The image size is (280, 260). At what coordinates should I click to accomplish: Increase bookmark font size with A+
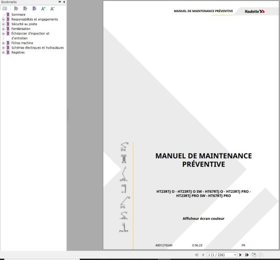tap(43, 8)
